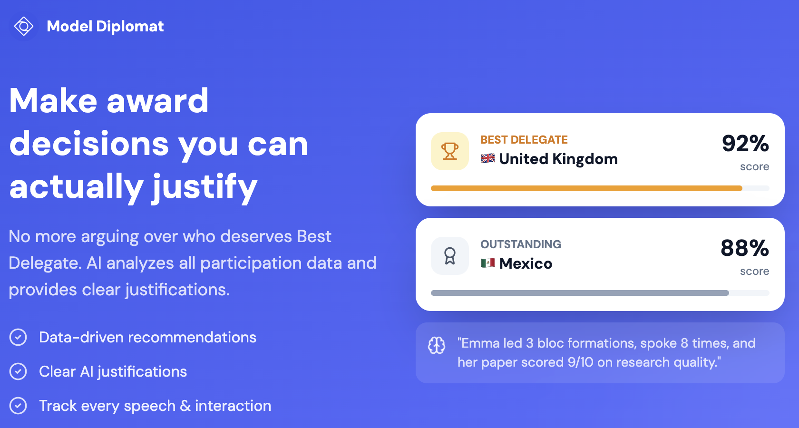
Task: Click the Model Diplomat diamond logo icon
Action: (23, 26)
